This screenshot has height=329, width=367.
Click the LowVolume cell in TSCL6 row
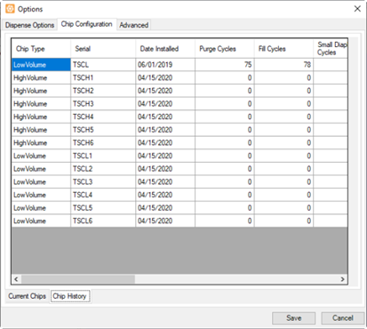point(41,221)
